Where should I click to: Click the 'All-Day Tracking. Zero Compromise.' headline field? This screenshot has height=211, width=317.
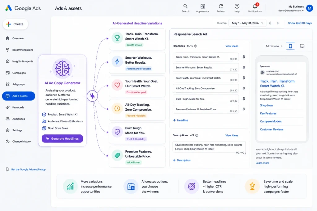[206, 89]
